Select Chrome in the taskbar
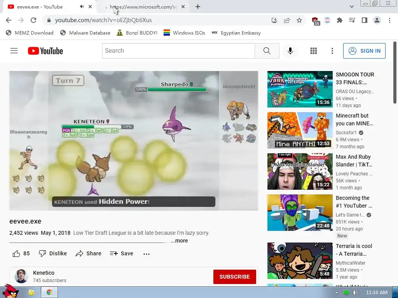This screenshot has height=298, width=398. (49, 293)
